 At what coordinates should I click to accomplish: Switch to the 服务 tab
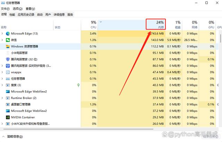pyautogui.click(x=70, y=15)
